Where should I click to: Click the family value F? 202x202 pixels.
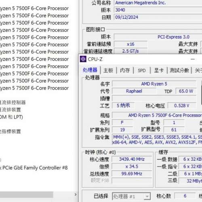(x=122, y=122)
